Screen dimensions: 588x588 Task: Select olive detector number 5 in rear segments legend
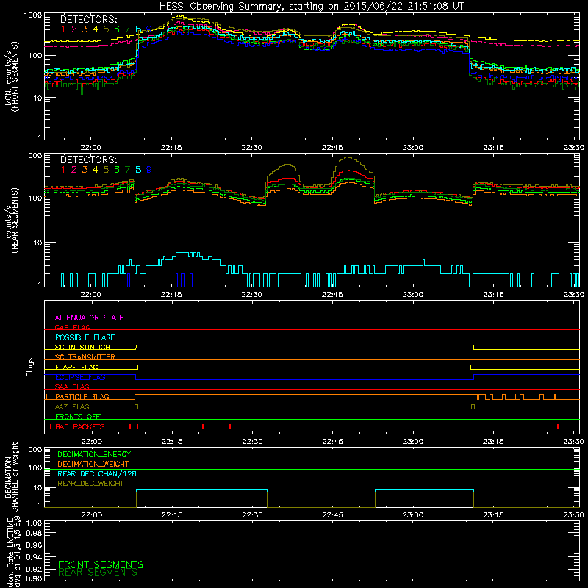[x=106, y=170]
